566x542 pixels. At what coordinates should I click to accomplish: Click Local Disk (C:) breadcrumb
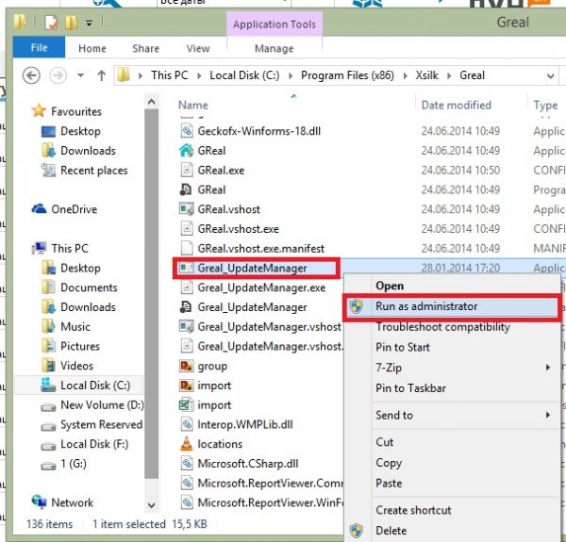pos(244,75)
